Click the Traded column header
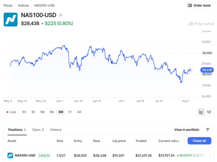Viewport: 217px width, 162px height. pos(141,141)
